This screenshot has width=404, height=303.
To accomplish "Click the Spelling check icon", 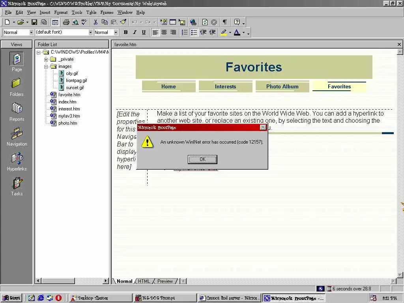I will pyautogui.click(x=84, y=22).
